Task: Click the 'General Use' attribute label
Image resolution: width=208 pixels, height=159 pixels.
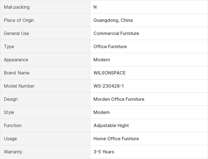Action: click(16, 33)
